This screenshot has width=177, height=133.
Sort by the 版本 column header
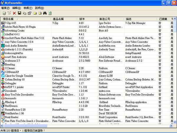[87, 19]
